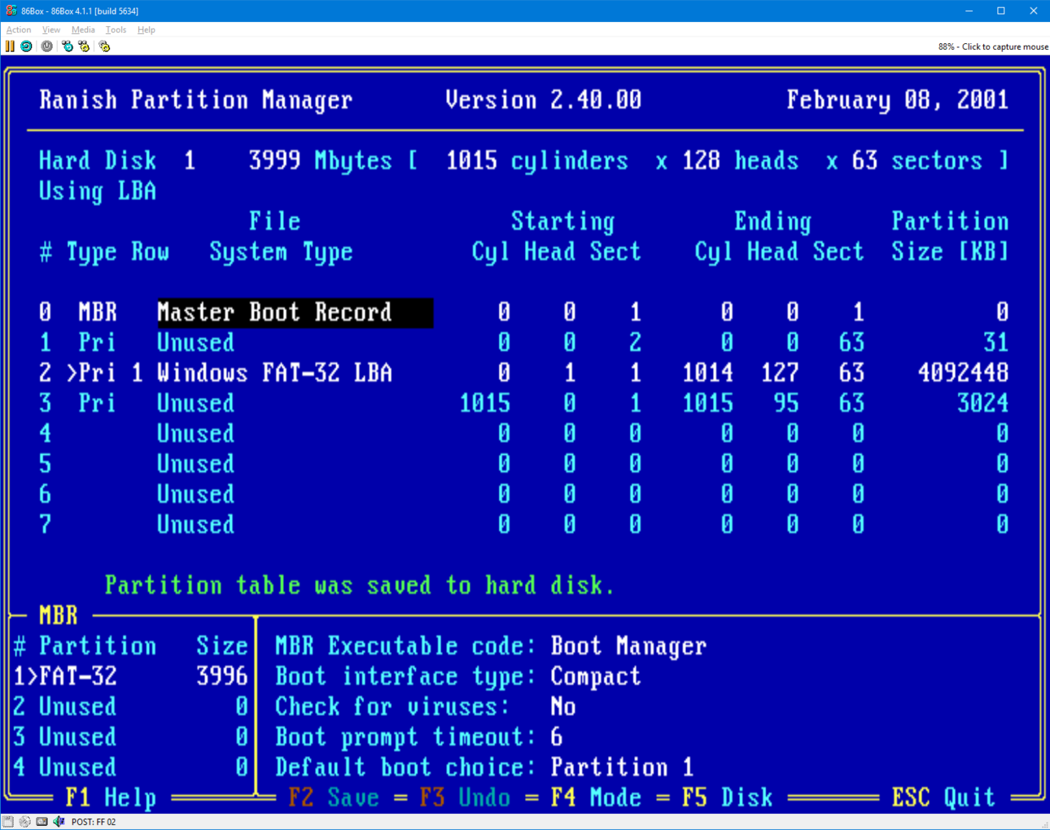The image size is (1050, 830).
Task: Open the Tools menu
Action: pyautogui.click(x=116, y=29)
